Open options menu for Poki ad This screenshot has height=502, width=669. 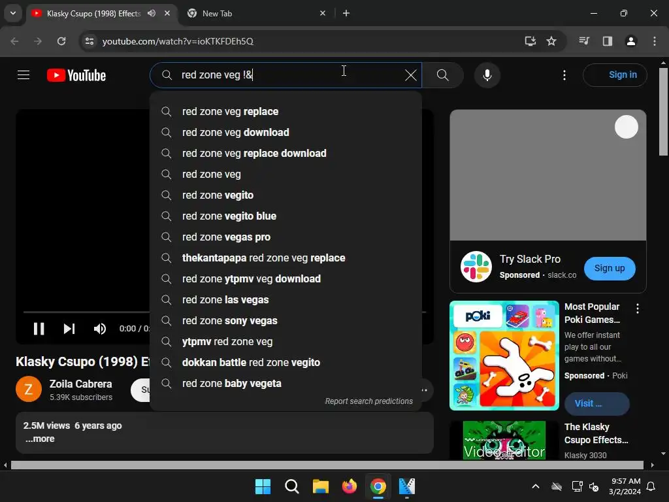638,309
